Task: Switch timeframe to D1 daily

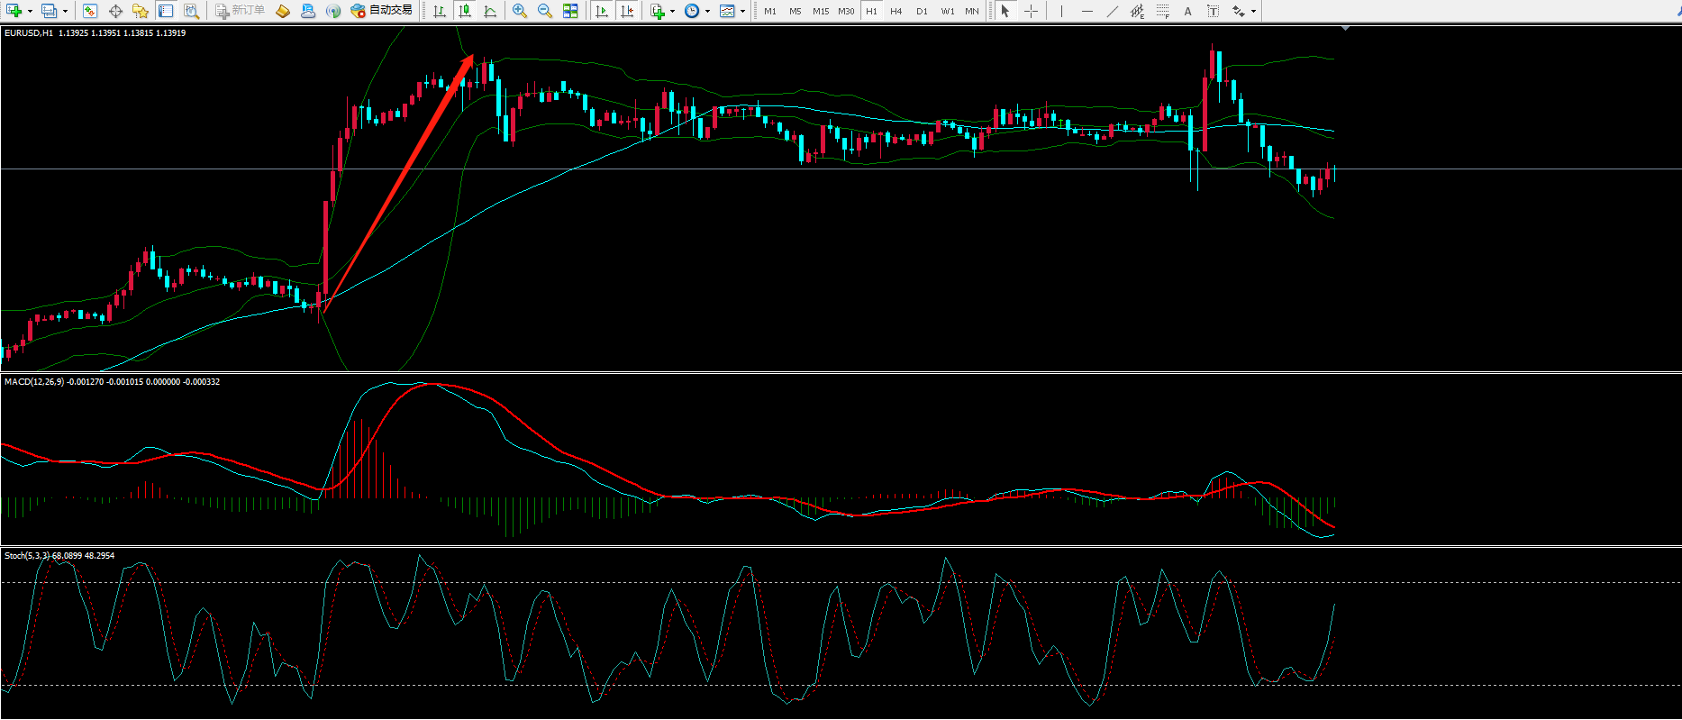Action: pyautogui.click(x=922, y=11)
